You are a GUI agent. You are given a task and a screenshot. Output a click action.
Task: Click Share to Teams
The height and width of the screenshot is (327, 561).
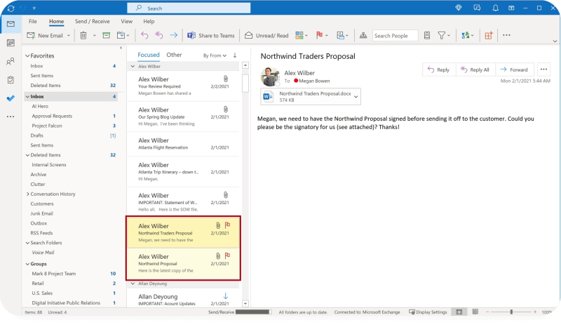tap(211, 36)
